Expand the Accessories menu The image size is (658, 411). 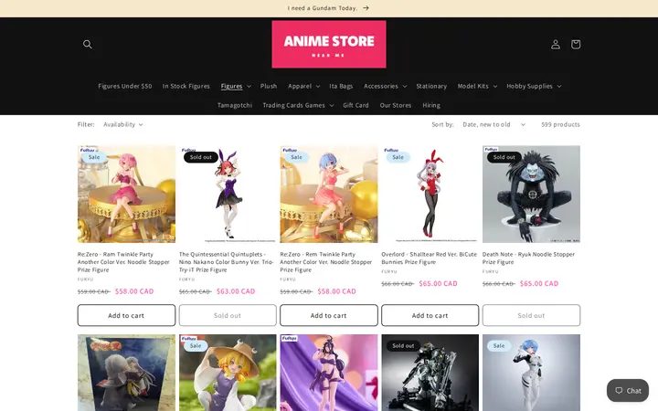pyautogui.click(x=385, y=86)
